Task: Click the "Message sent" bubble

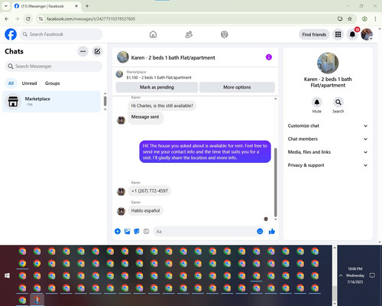Action: pyautogui.click(x=145, y=118)
